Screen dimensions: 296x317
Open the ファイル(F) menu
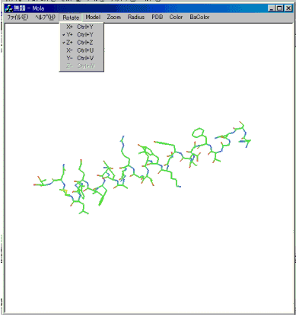coord(18,18)
